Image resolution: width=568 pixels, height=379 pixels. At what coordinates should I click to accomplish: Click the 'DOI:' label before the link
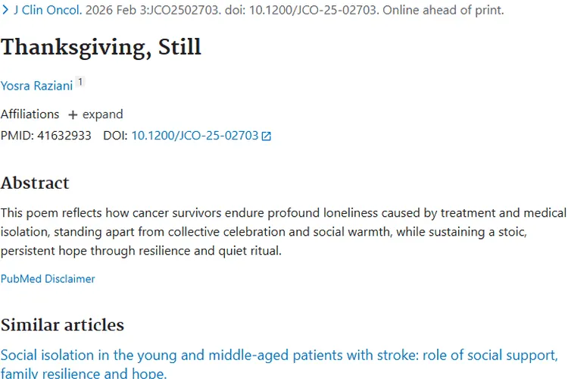coord(115,136)
